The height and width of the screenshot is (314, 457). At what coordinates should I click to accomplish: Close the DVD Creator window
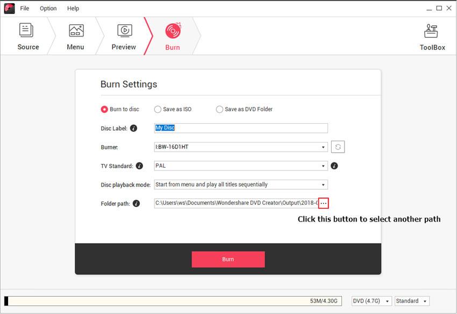(x=449, y=9)
